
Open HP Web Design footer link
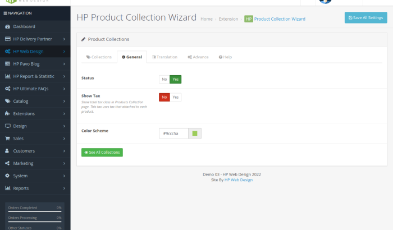tap(239, 180)
